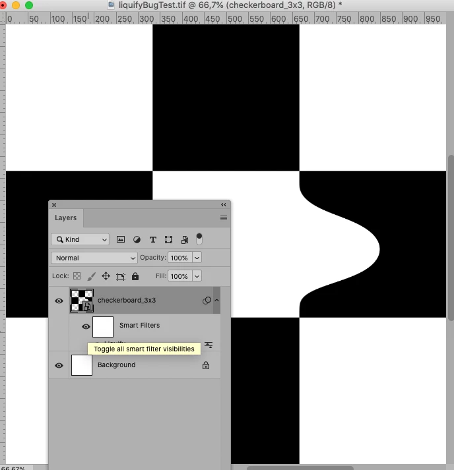454x470 pixels.
Task: Open the Kind filter dropdown
Action: [x=80, y=239]
